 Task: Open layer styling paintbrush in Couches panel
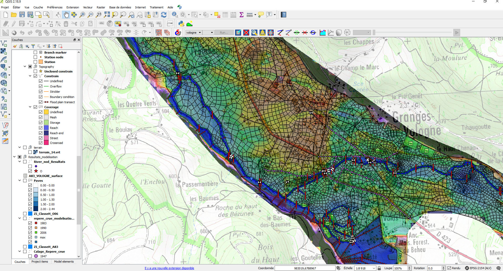pyautogui.click(x=15, y=46)
